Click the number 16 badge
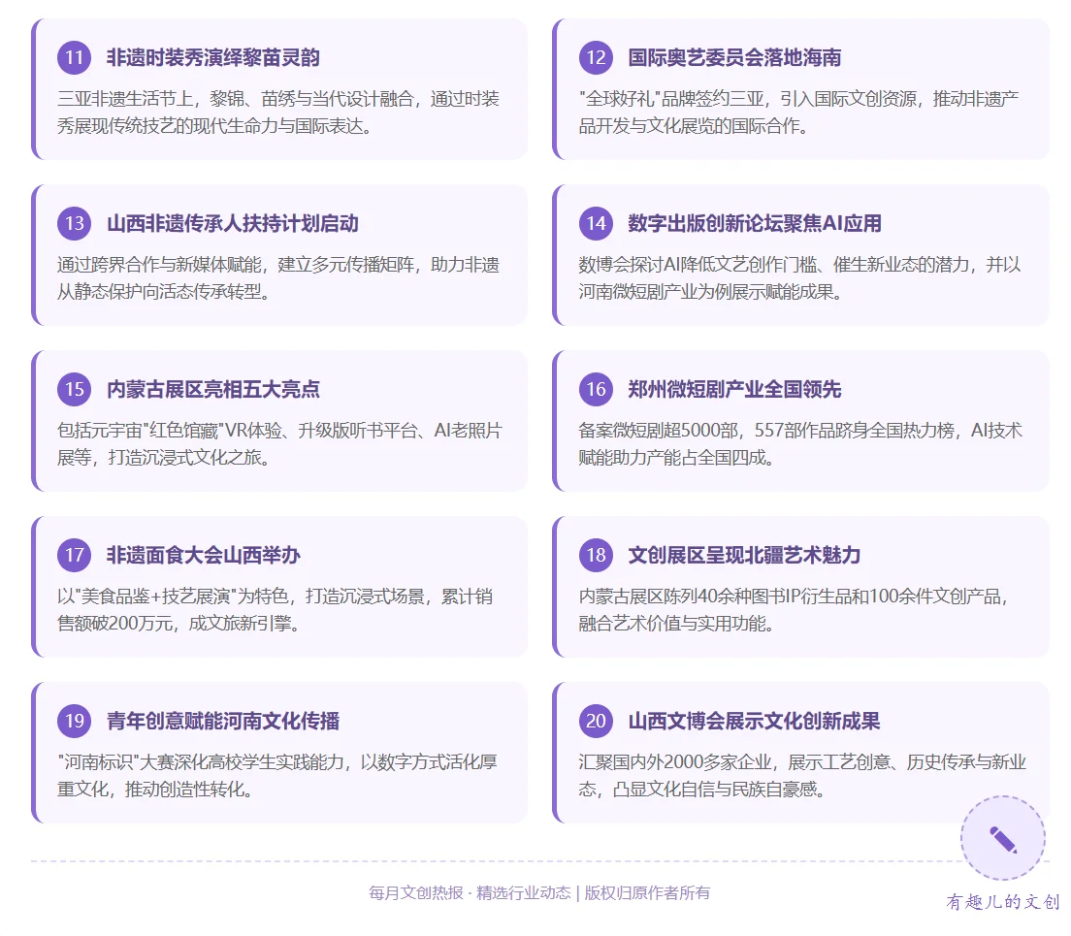This screenshot has height=936, width=1071. (x=596, y=389)
